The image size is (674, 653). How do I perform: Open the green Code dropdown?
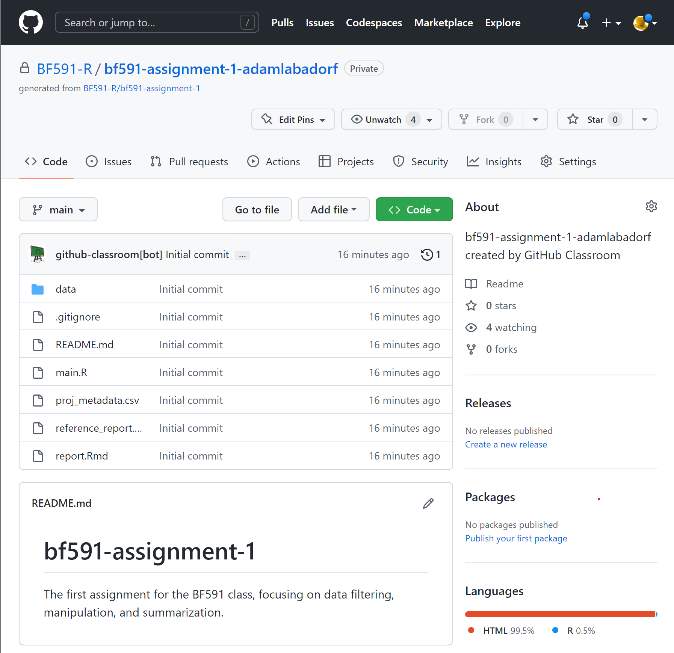point(414,210)
